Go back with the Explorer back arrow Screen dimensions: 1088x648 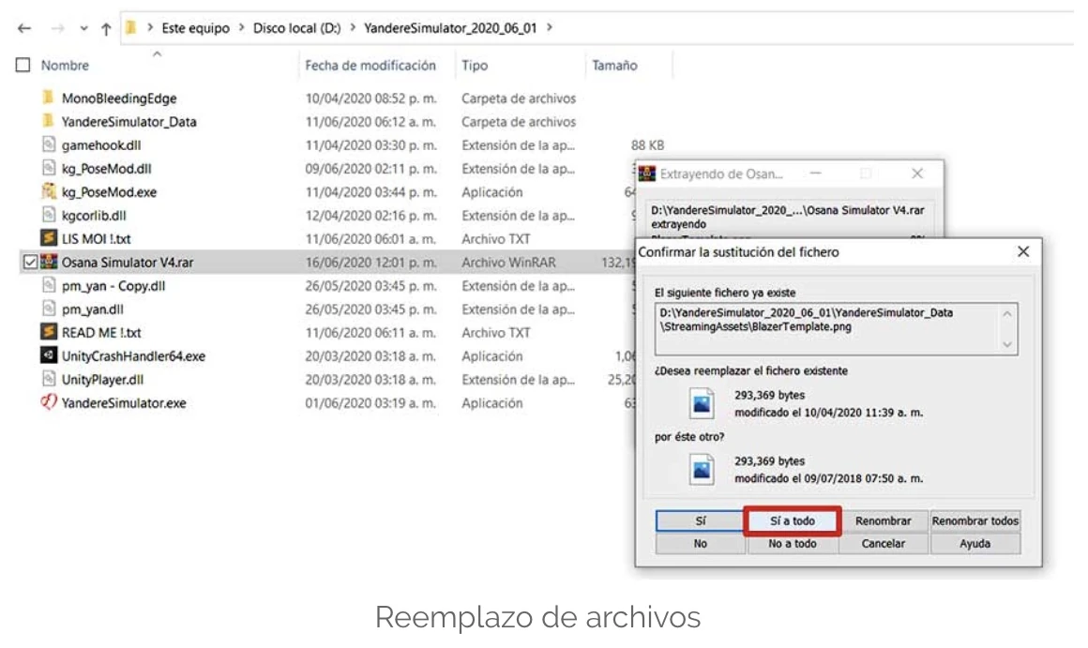(24, 28)
